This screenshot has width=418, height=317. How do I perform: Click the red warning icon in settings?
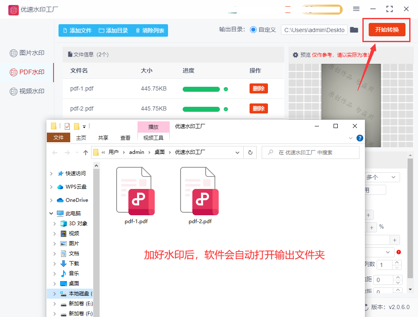[x=399, y=252]
